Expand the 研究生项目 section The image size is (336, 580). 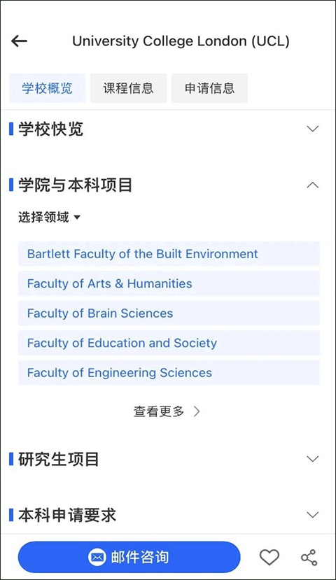(x=313, y=459)
